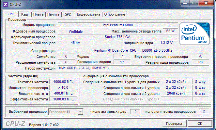
Task: Go to the SPD tab
Action: pos(68,14)
